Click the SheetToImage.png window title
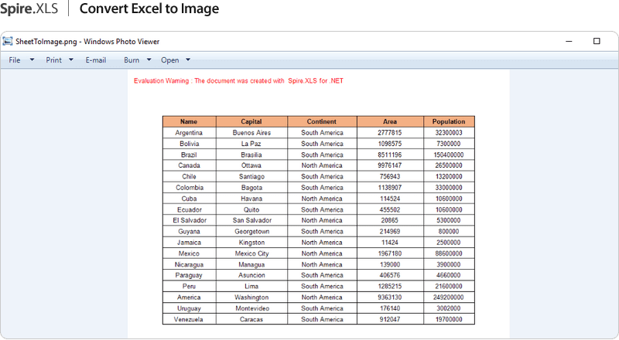 click(x=87, y=42)
